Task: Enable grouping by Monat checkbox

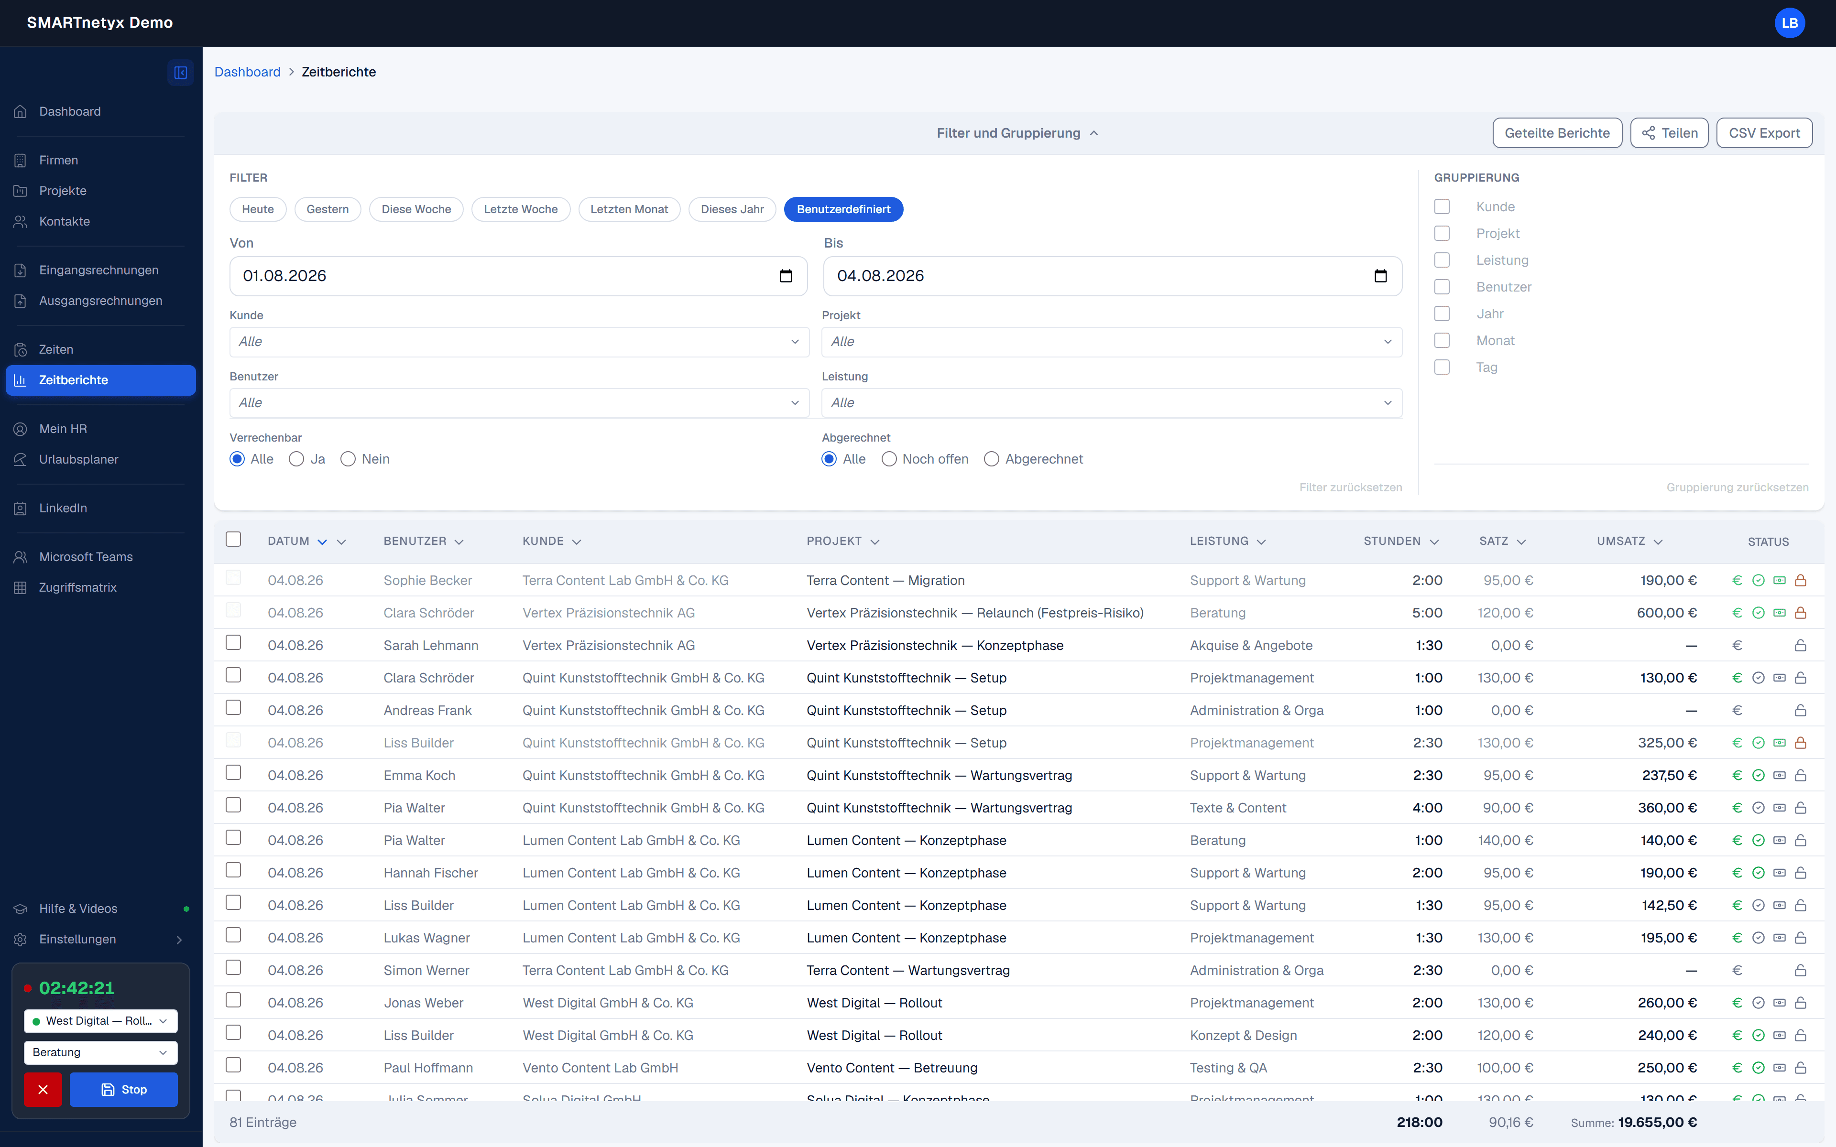Action: point(1442,341)
